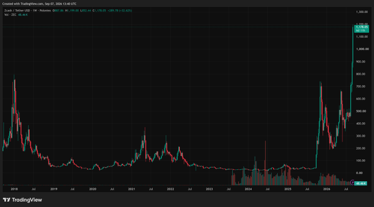Click the 2020 label on the time axis

(x=92, y=189)
